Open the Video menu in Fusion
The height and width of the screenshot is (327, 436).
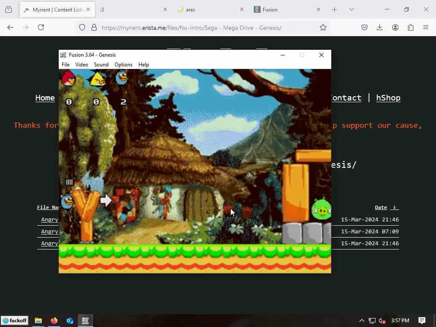coord(81,65)
